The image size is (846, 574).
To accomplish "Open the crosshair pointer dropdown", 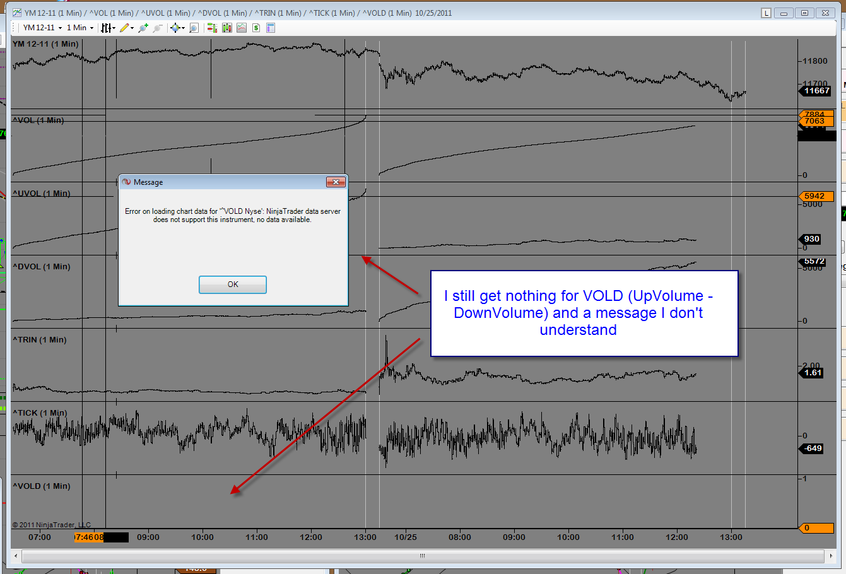I will [x=177, y=28].
